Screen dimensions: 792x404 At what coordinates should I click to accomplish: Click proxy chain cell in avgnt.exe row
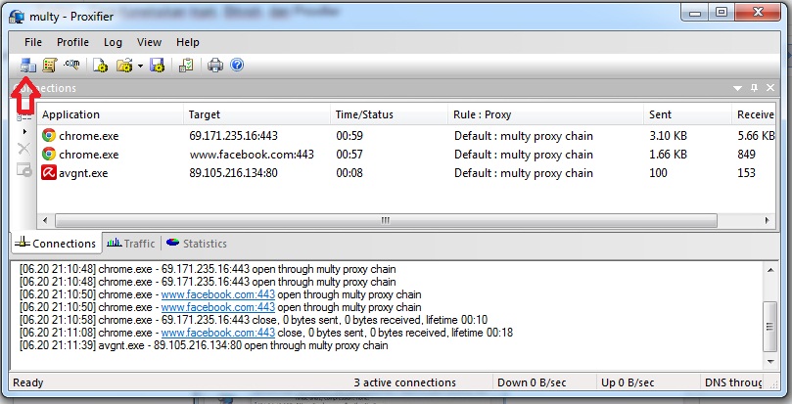pos(524,173)
